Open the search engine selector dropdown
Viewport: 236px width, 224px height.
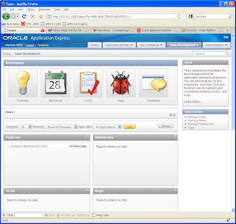coord(191,17)
